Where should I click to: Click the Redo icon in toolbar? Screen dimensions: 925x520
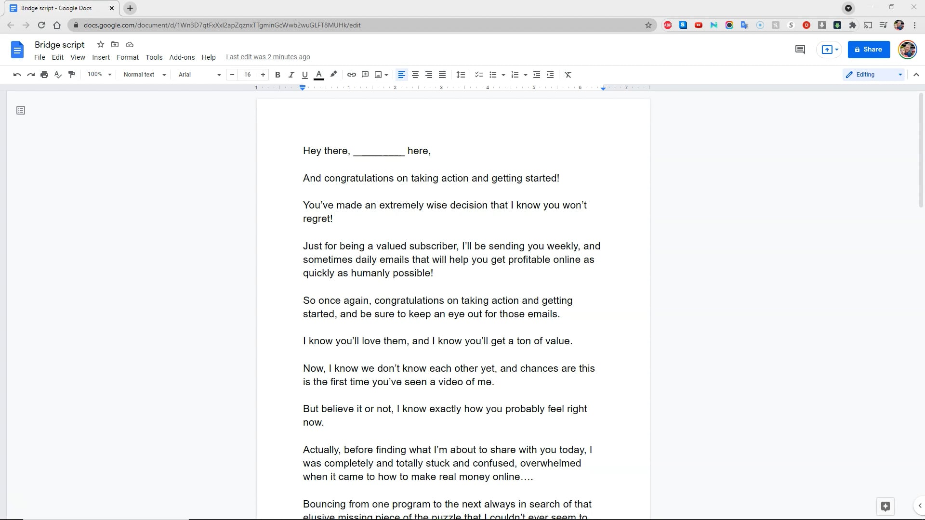point(31,75)
